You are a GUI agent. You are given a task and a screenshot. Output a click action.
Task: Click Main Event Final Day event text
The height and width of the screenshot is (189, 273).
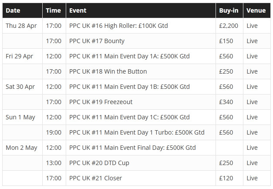[x=132, y=148]
